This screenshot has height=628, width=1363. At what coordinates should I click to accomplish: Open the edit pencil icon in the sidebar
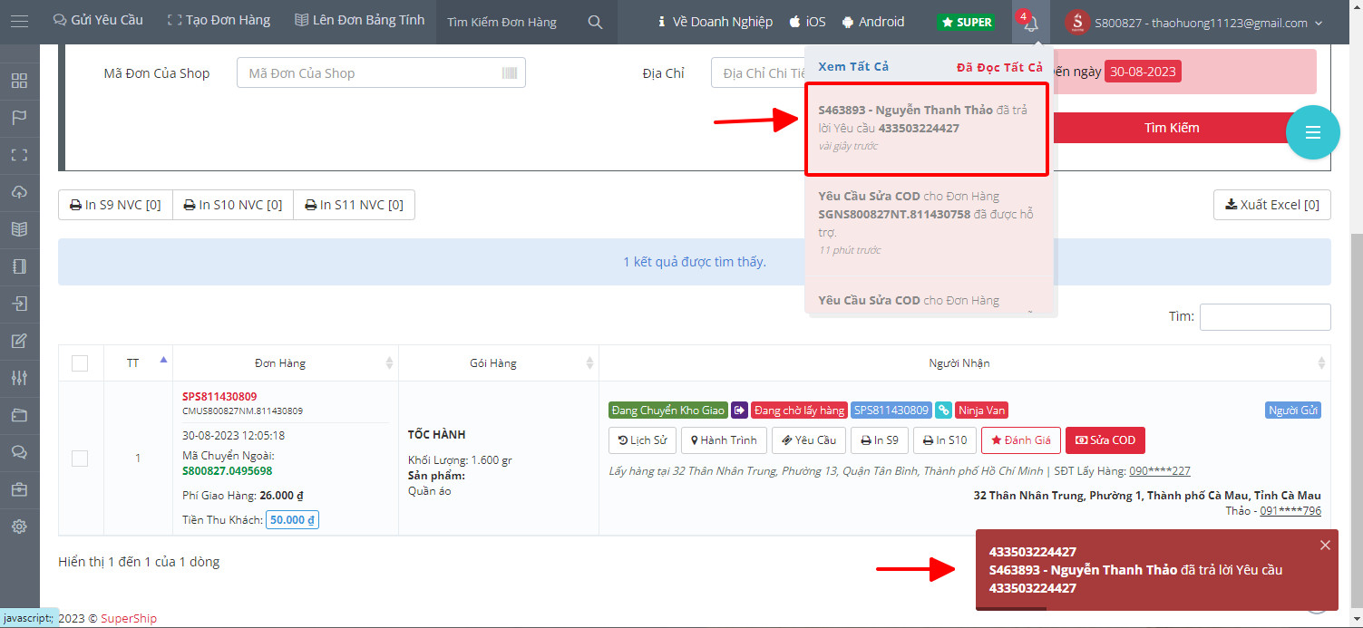coord(19,341)
